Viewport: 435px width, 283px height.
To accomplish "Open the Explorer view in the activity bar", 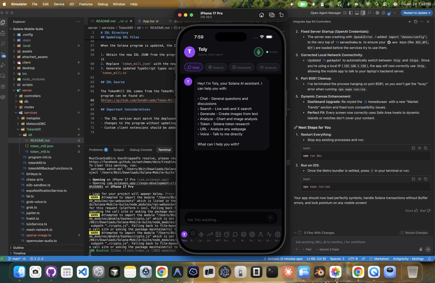I will click(3, 22).
